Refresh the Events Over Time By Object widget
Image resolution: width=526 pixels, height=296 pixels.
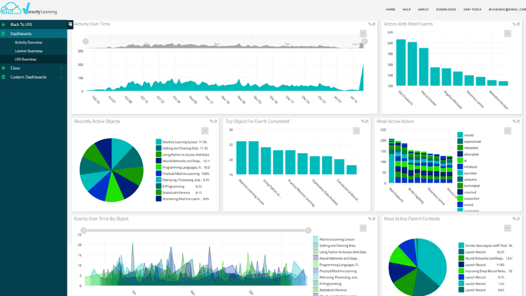pyautogui.click(x=374, y=219)
